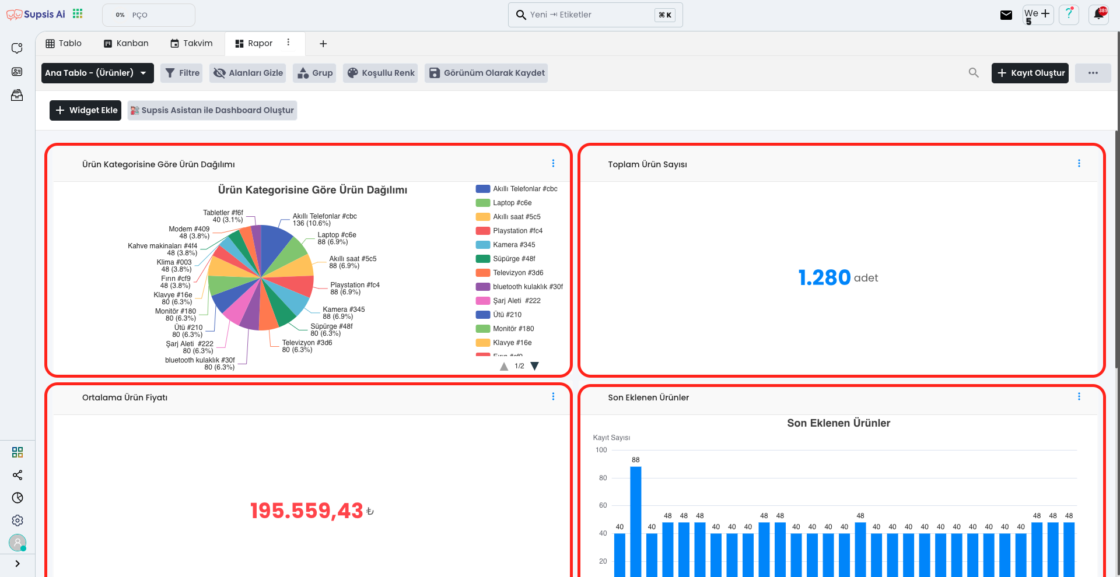Switch to the Tablo tab

tap(64, 44)
